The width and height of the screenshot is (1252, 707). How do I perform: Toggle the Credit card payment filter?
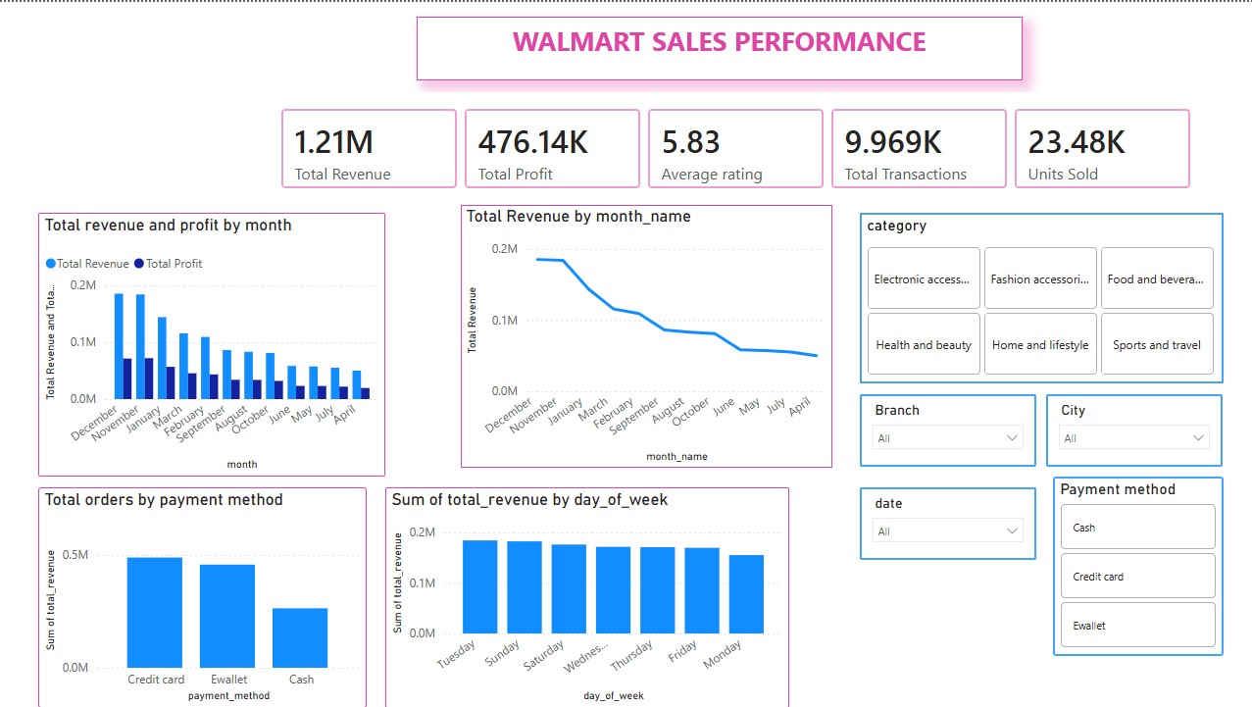[x=1137, y=576]
